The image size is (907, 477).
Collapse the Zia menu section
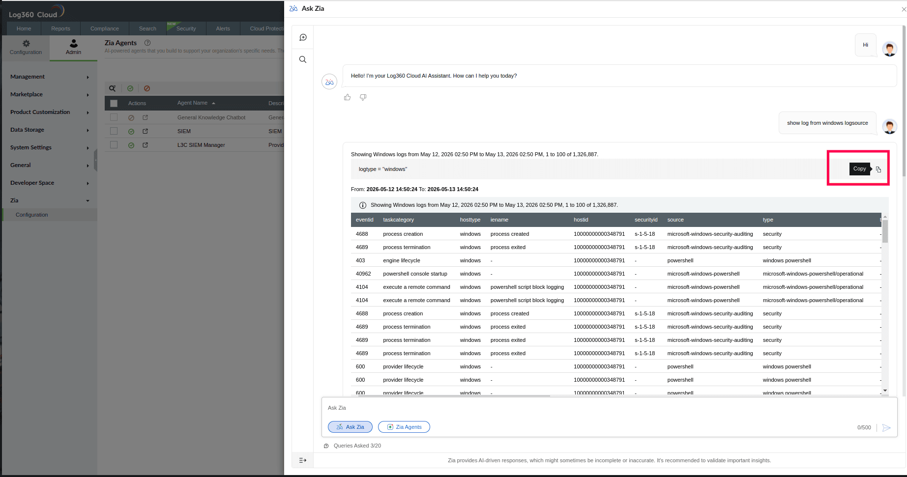coord(49,200)
